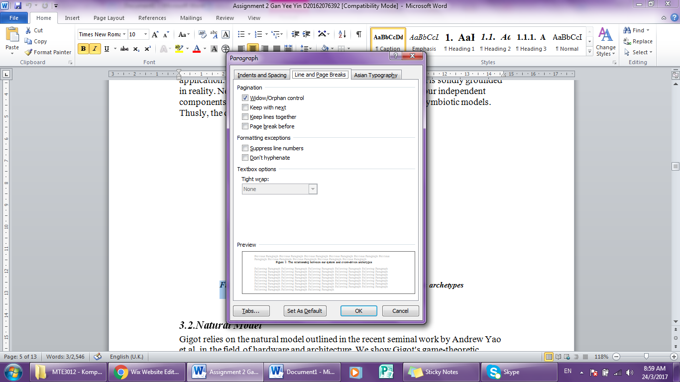
Task: Click the Set As Default button
Action: click(305, 311)
